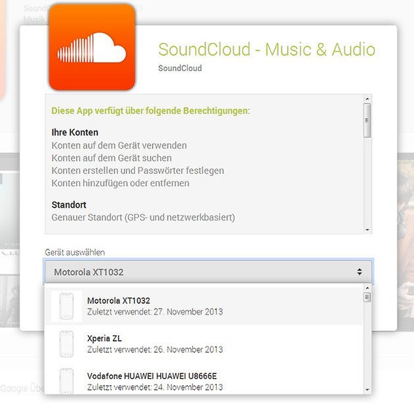Click the 'Gerät auswählen' label
Screen dimensions: 414x403
[74, 252]
